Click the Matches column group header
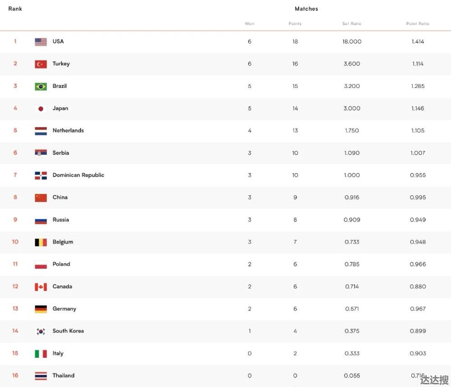Image resolution: width=451 pixels, height=387 pixels. click(306, 9)
